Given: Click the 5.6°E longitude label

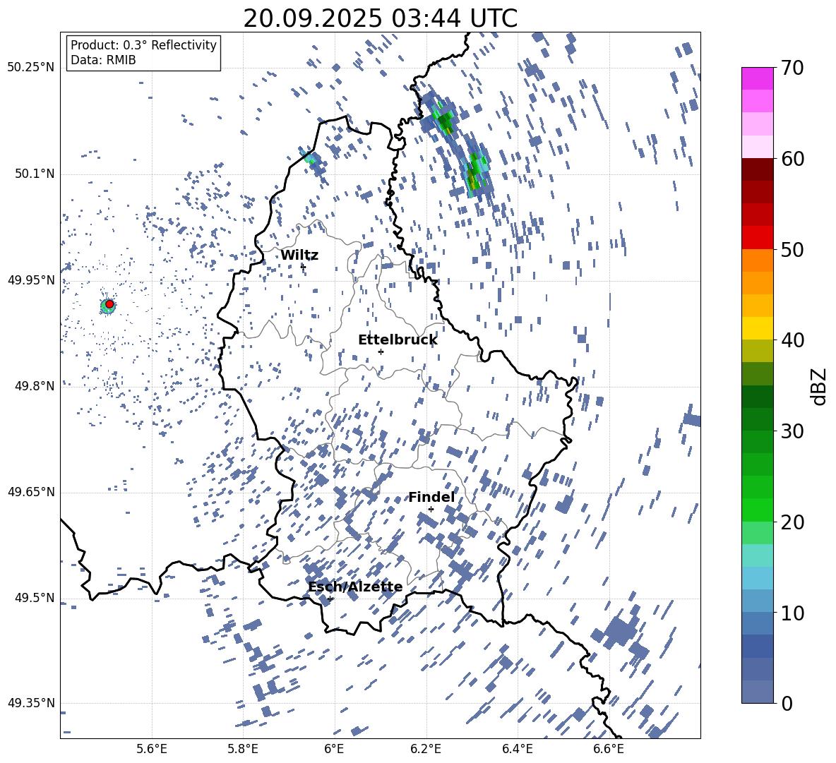Looking at the screenshot, I should 152,749.
